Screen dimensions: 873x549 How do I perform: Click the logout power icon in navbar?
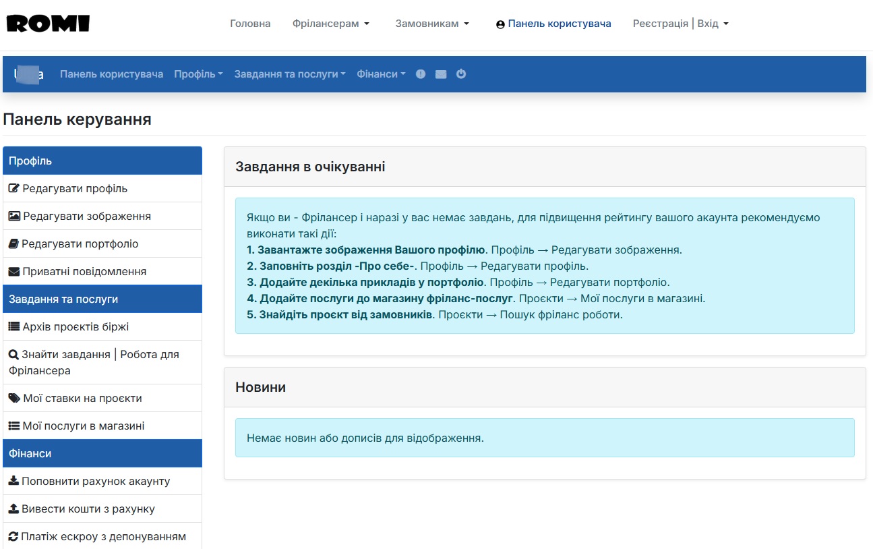461,74
